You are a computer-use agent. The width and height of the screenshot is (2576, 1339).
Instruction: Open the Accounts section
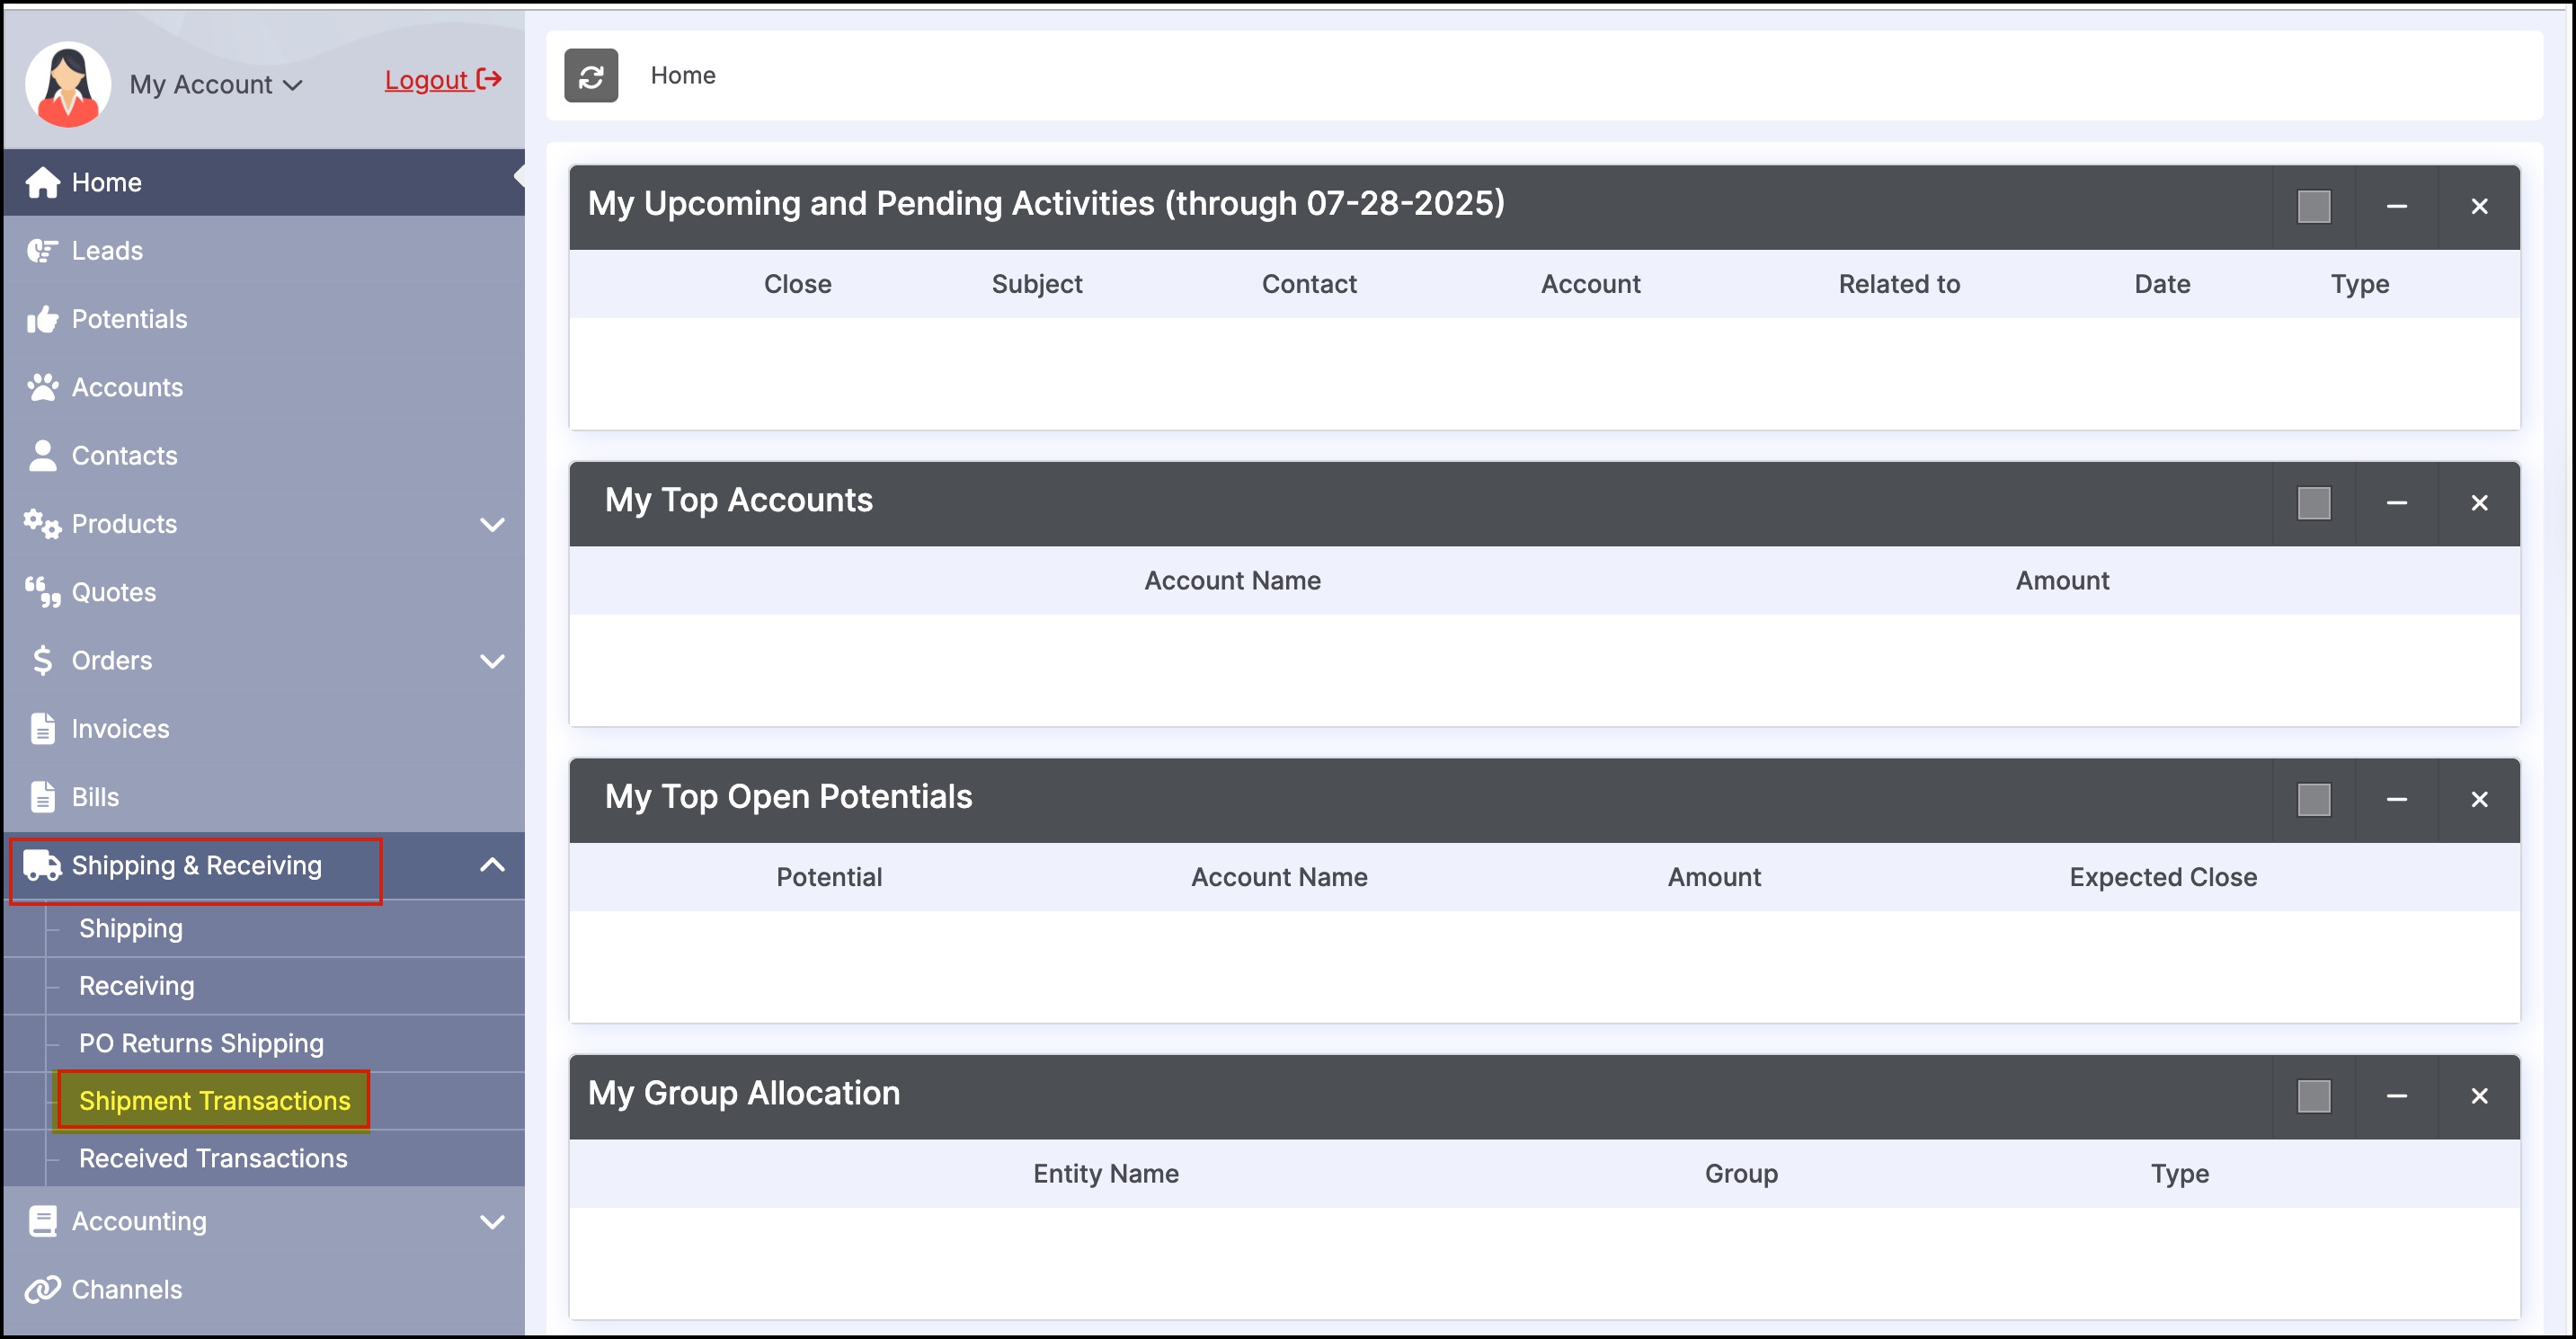[x=264, y=387]
